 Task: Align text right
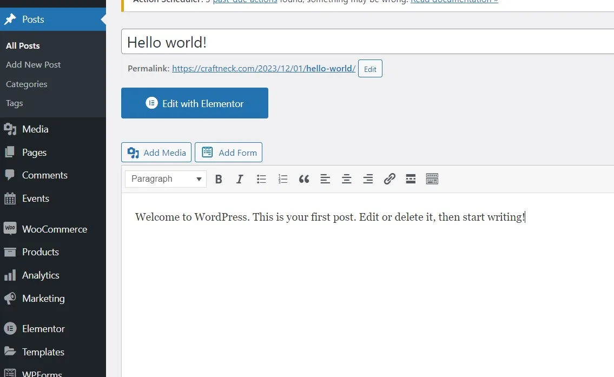368,179
